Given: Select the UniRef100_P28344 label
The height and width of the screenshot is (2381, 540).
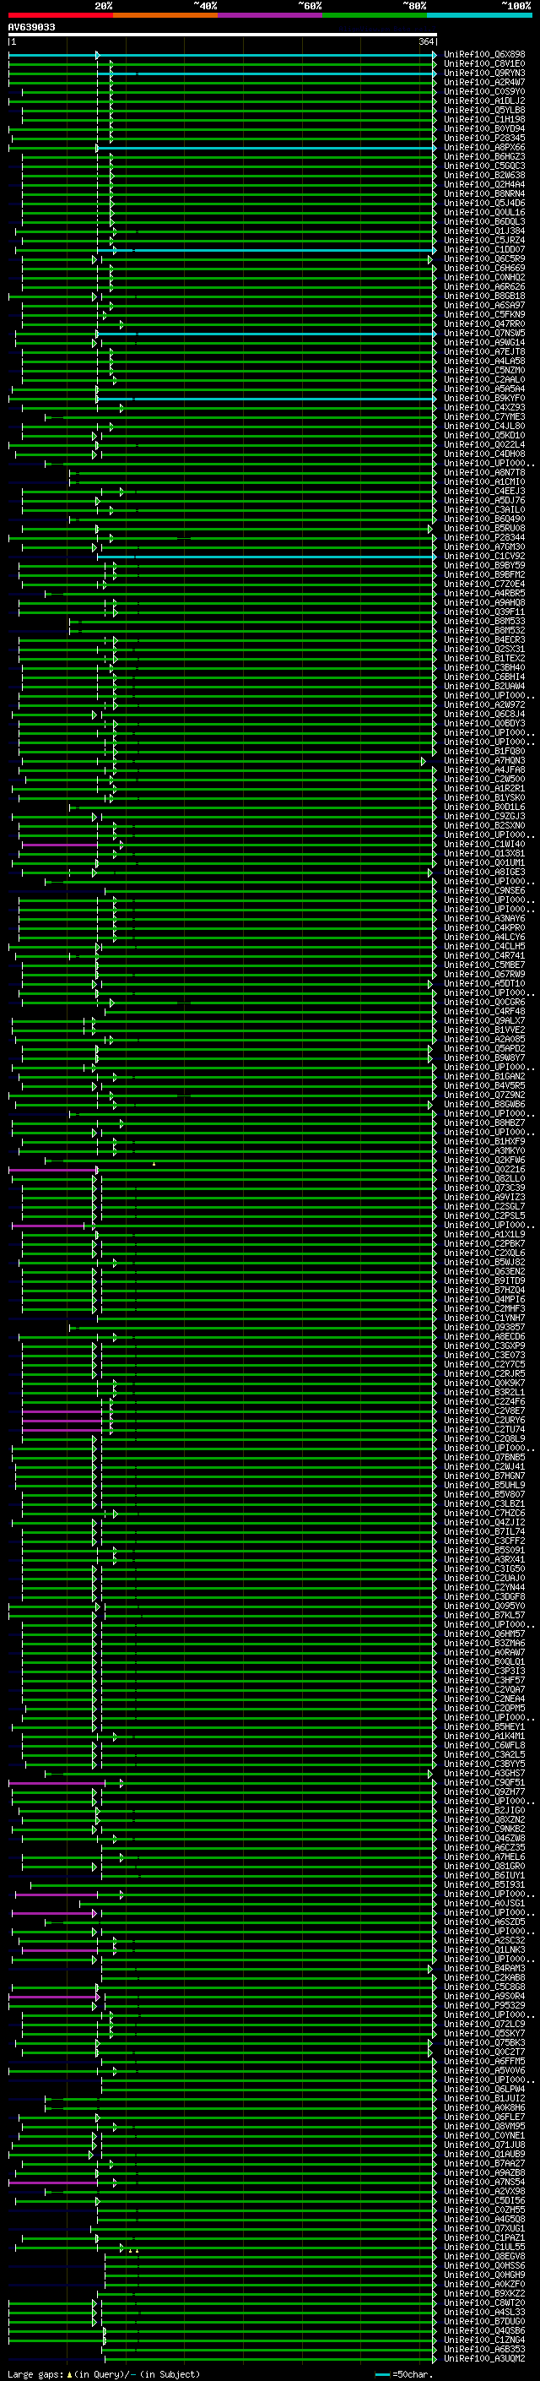Looking at the screenshot, I should click(x=484, y=538).
